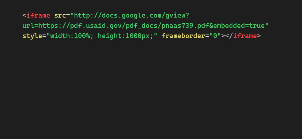Viewport: 302px width, 139px height.
Task: Click the http:// scheme in src value
Action: pyautogui.click(x=88, y=15)
